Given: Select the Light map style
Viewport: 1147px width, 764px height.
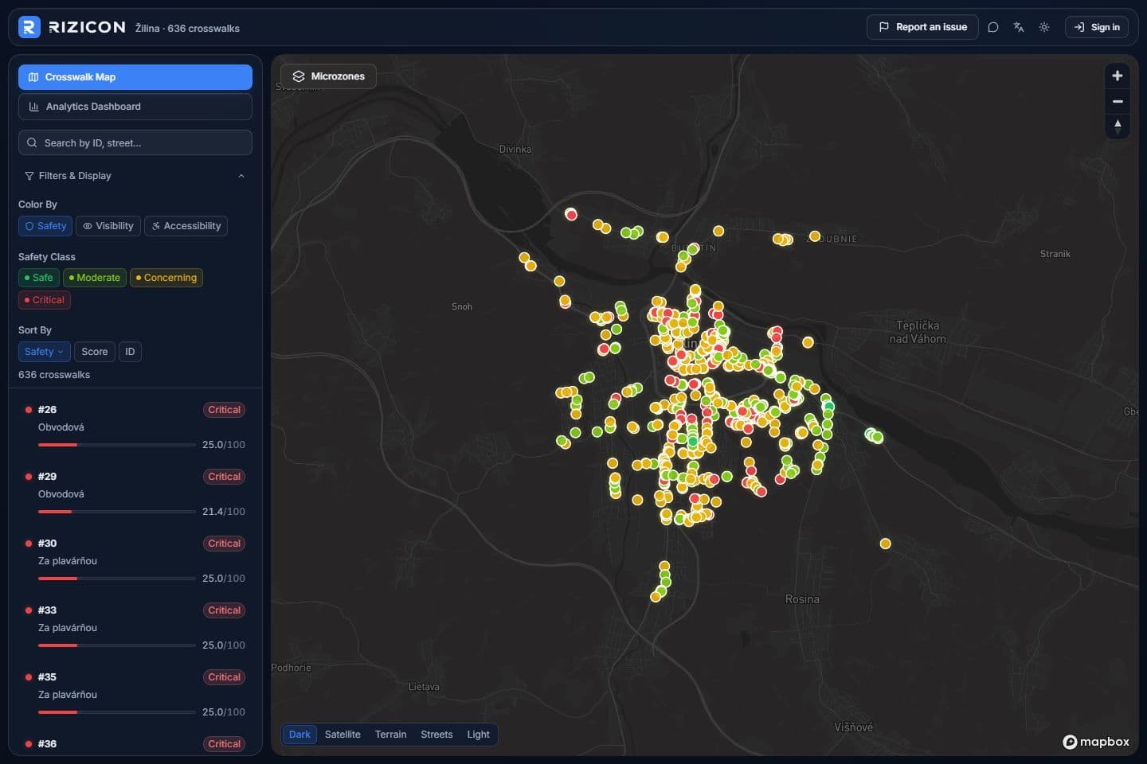Looking at the screenshot, I should coord(478,735).
